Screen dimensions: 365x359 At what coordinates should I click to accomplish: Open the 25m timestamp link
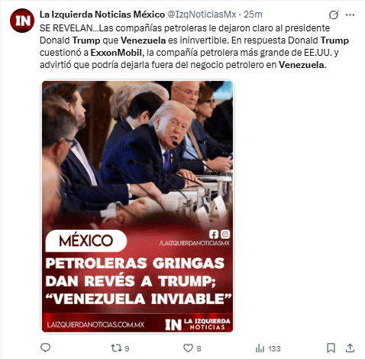pos(253,15)
